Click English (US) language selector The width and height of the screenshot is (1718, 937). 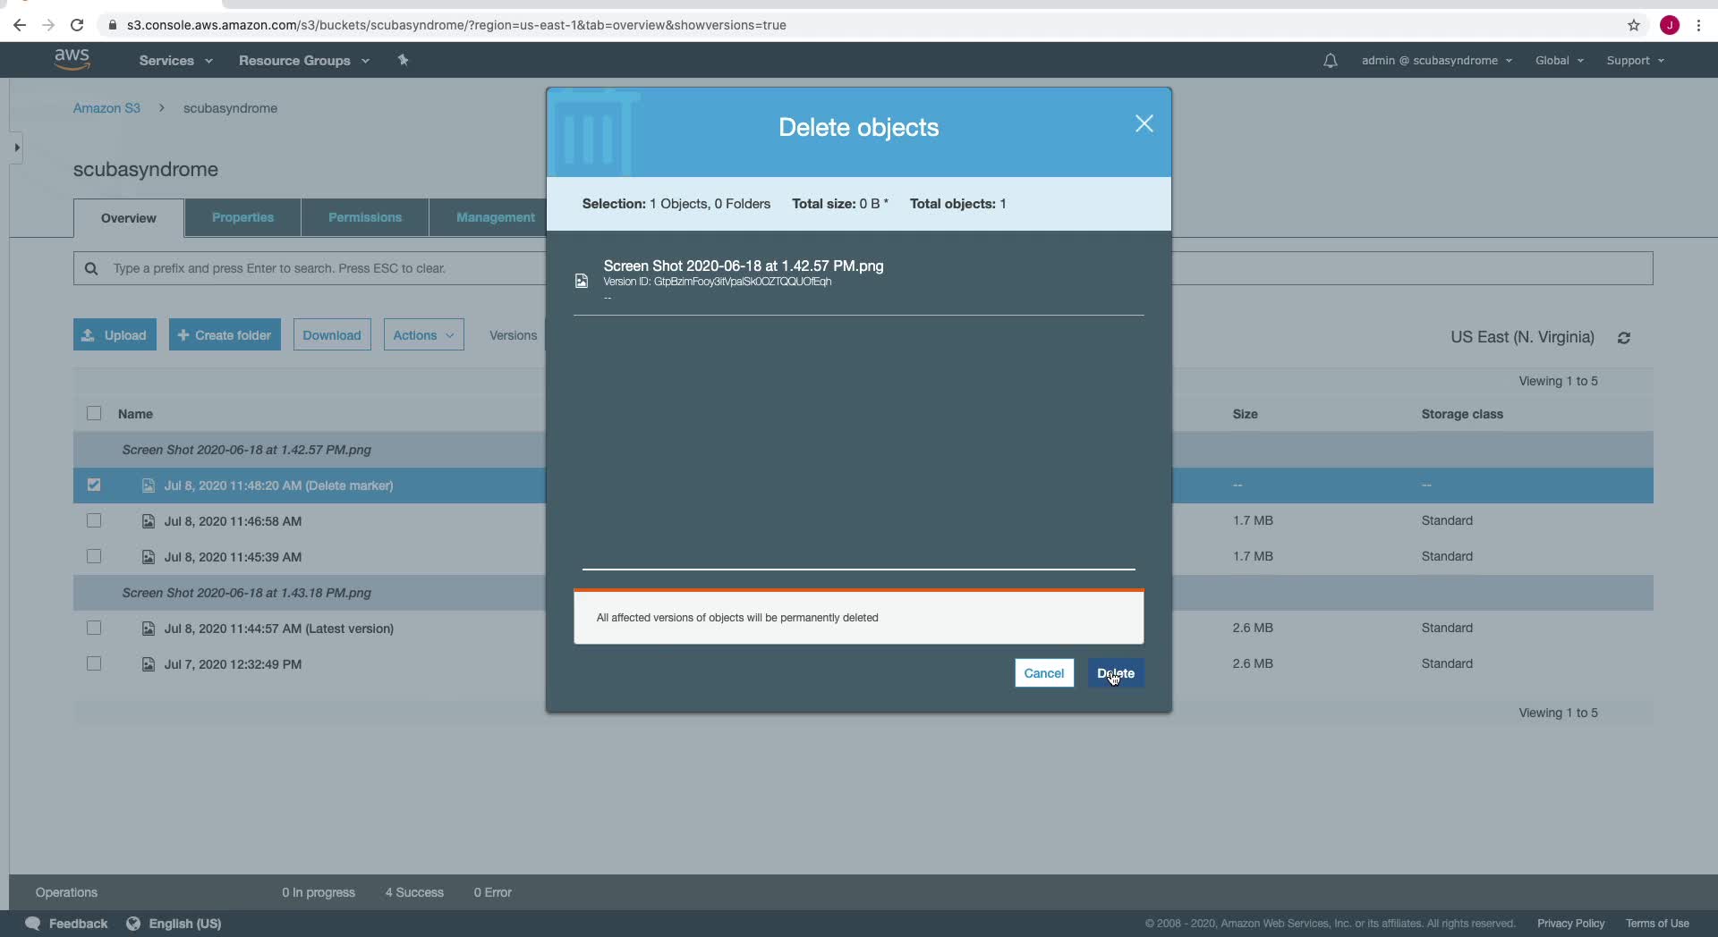tap(184, 924)
